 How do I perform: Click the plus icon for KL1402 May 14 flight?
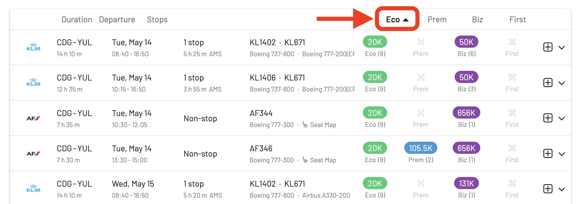pyautogui.click(x=548, y=47)
